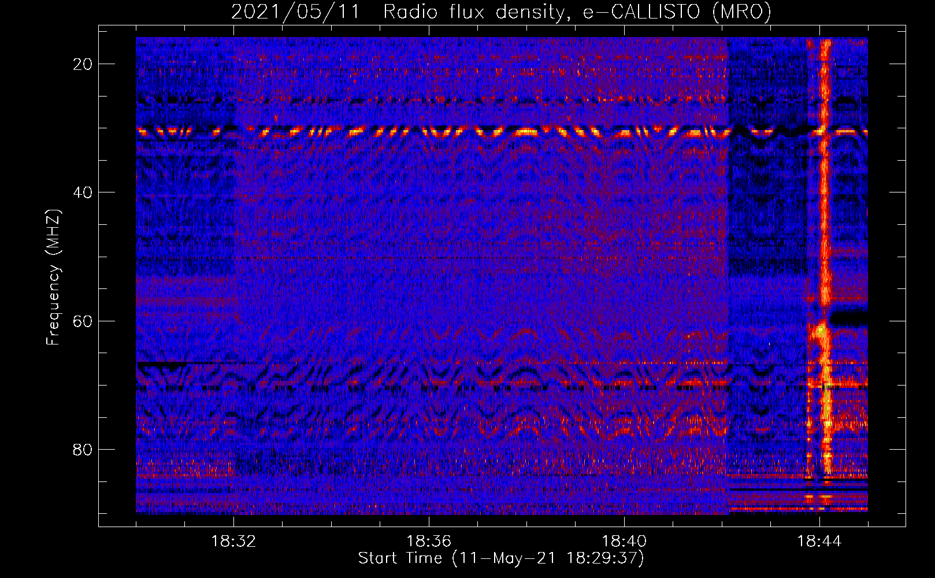Click the 18:44 time tick label

819,542
